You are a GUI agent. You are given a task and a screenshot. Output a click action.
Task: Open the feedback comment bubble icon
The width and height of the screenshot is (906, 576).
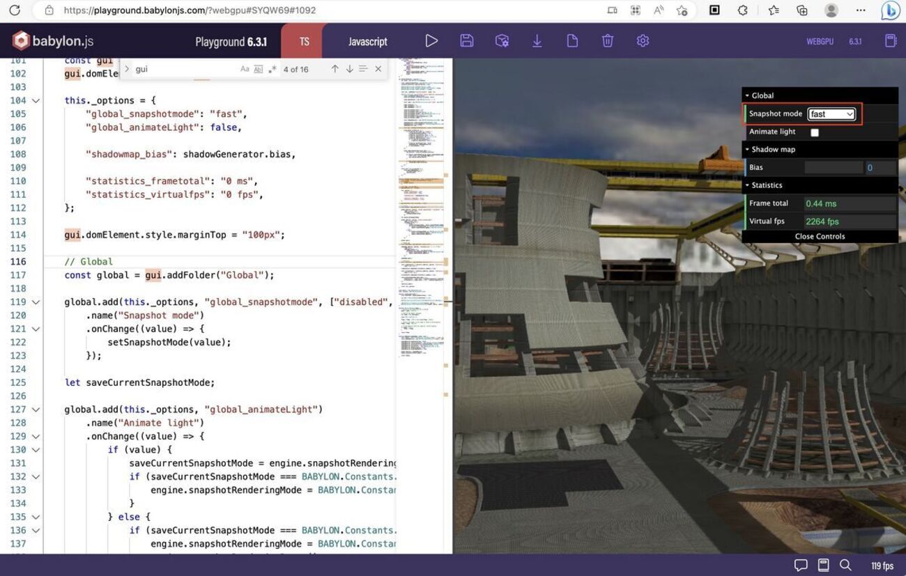click(x=801, y=565)
